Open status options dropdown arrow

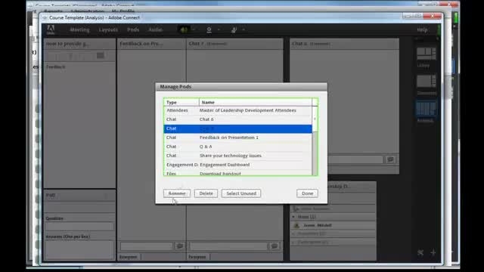click(244, 30)
